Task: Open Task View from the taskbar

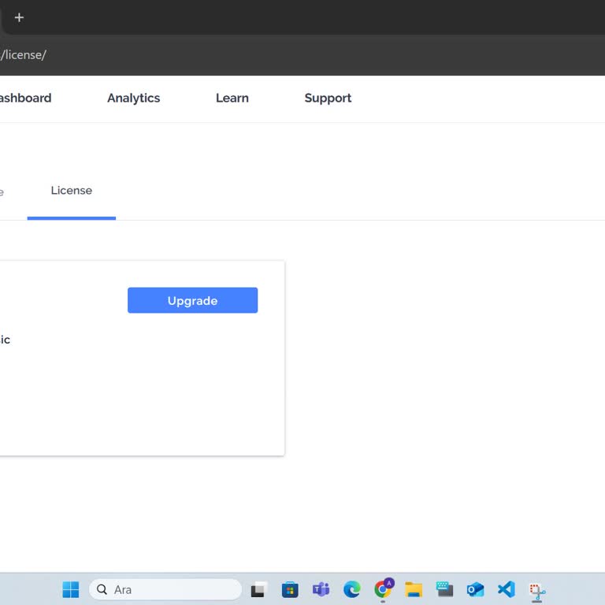Action: point(259,589)
